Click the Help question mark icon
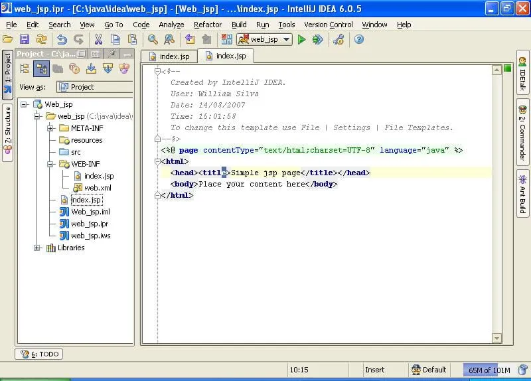 coord(359,40)
